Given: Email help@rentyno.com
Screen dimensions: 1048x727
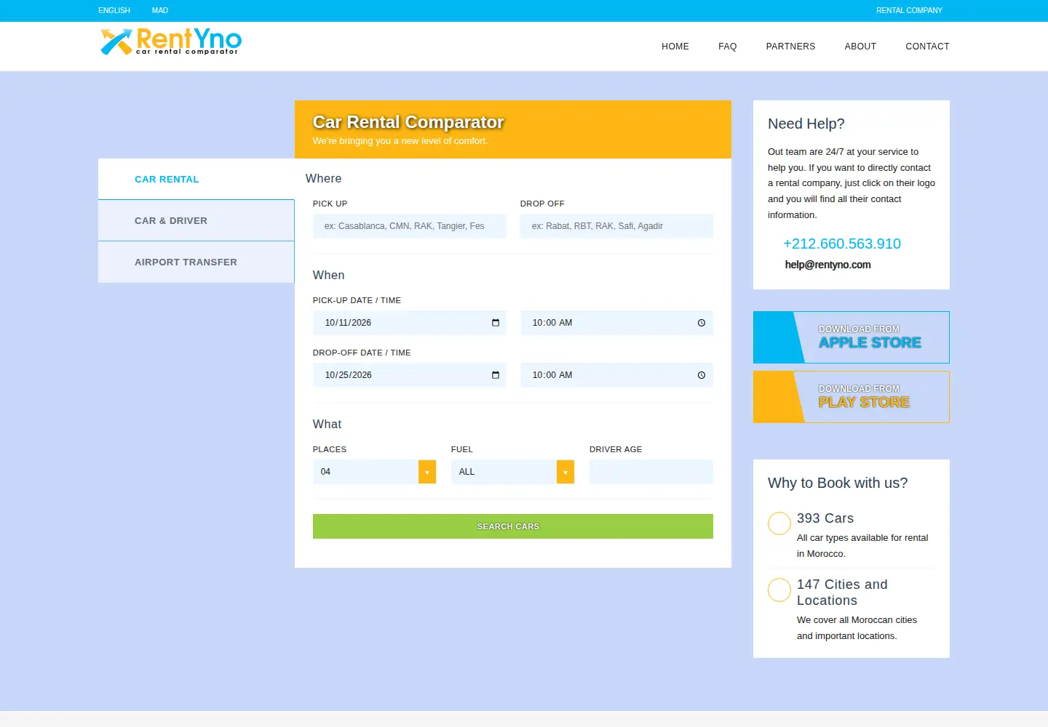Looking at the screenshot, I should pyautogui.click(x=827, y=265).
